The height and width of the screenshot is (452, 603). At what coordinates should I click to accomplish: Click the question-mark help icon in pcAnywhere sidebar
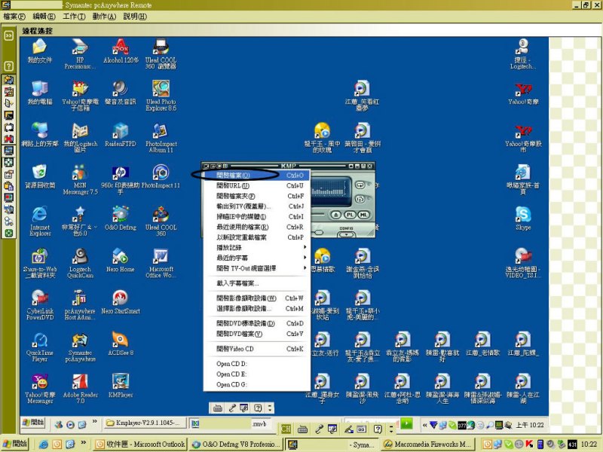(x=8, y=66)
